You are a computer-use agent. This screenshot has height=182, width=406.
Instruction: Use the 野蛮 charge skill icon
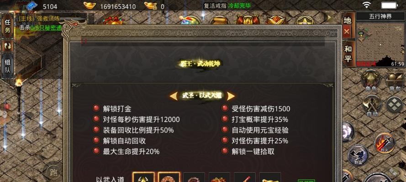tap(358, 155)
